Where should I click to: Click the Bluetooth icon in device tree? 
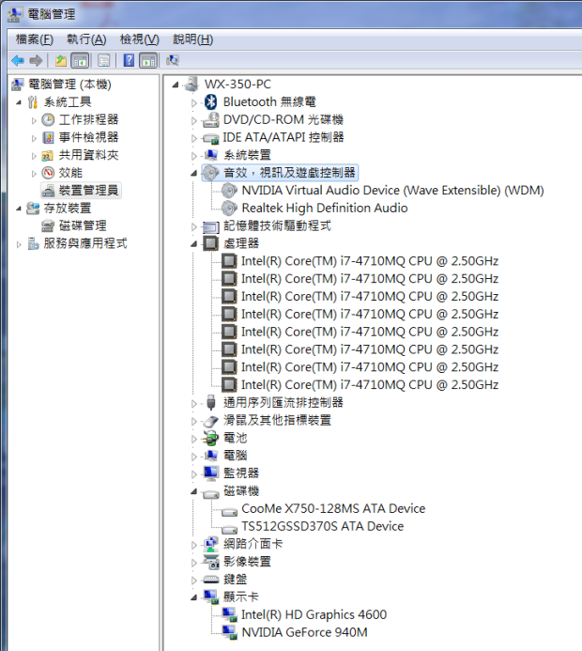click(x=211, y=101)
